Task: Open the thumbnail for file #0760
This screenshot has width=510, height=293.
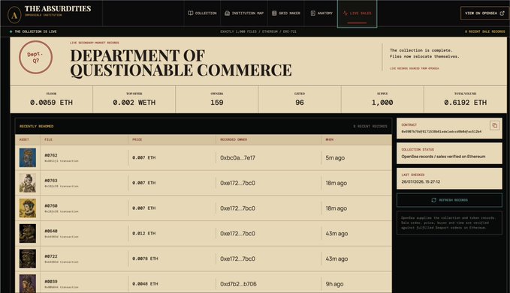Action: click(x=28, y=208)
